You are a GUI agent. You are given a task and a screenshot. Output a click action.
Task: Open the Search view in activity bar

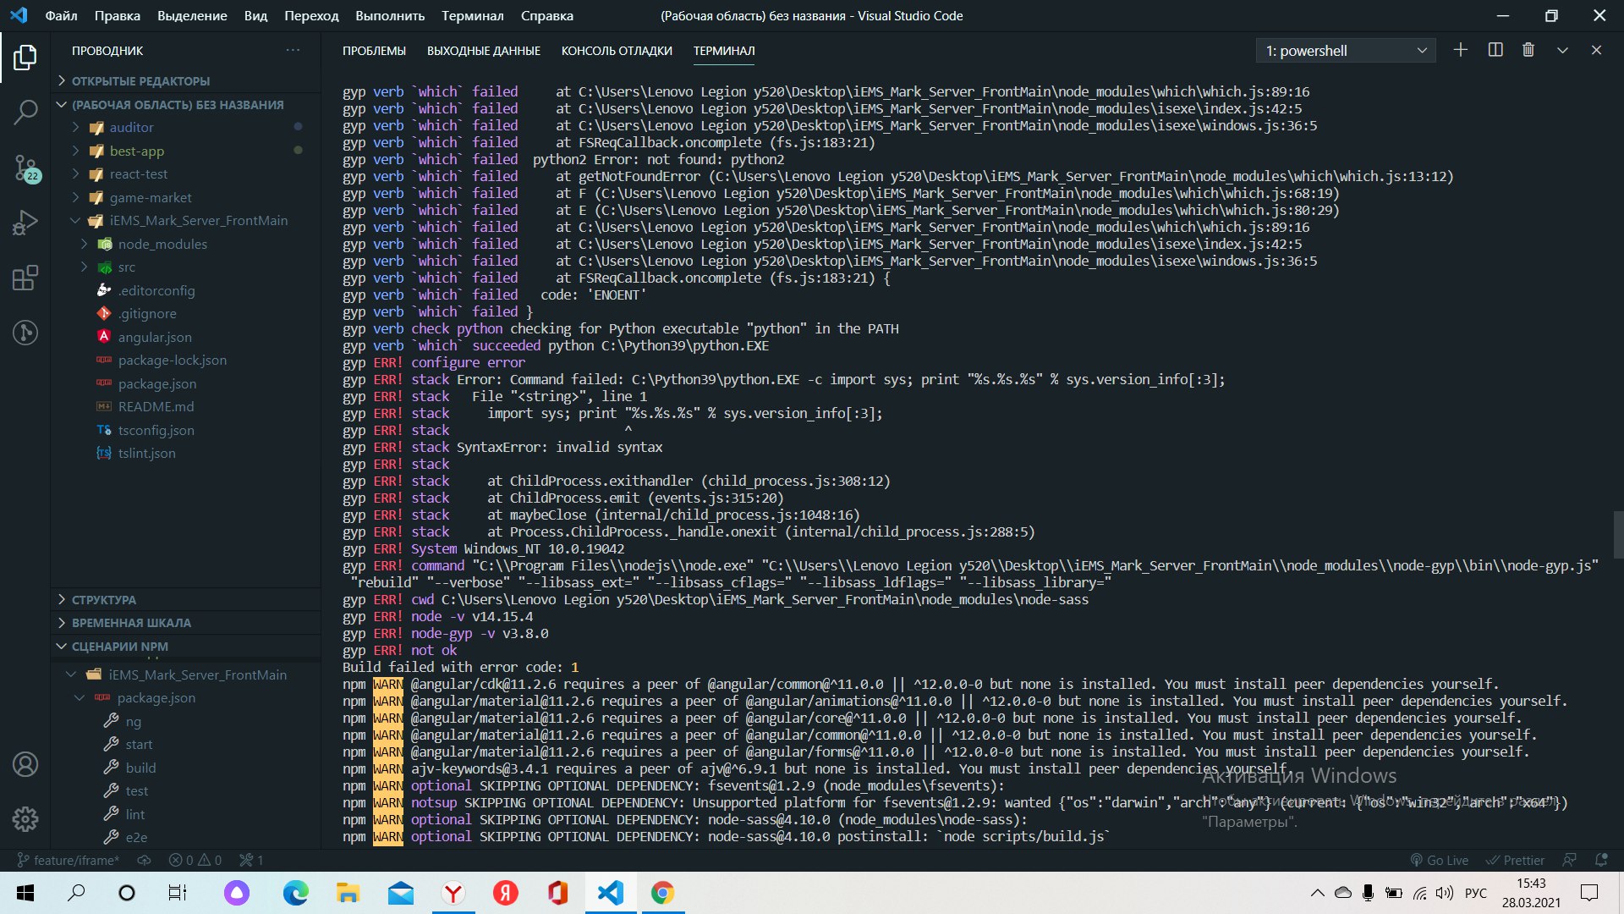(25, 112)
